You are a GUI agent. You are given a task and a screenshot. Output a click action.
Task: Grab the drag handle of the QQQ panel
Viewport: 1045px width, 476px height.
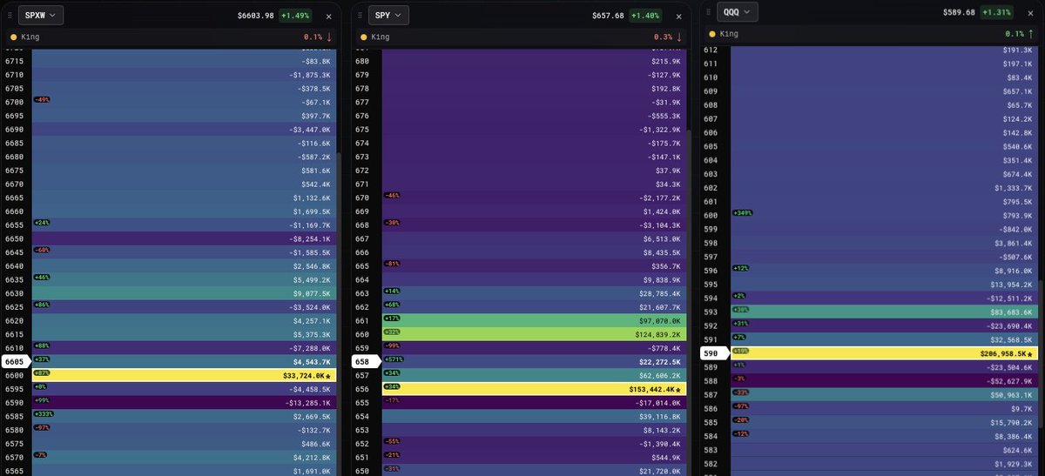pyautogui.click(x=708, y=11)
